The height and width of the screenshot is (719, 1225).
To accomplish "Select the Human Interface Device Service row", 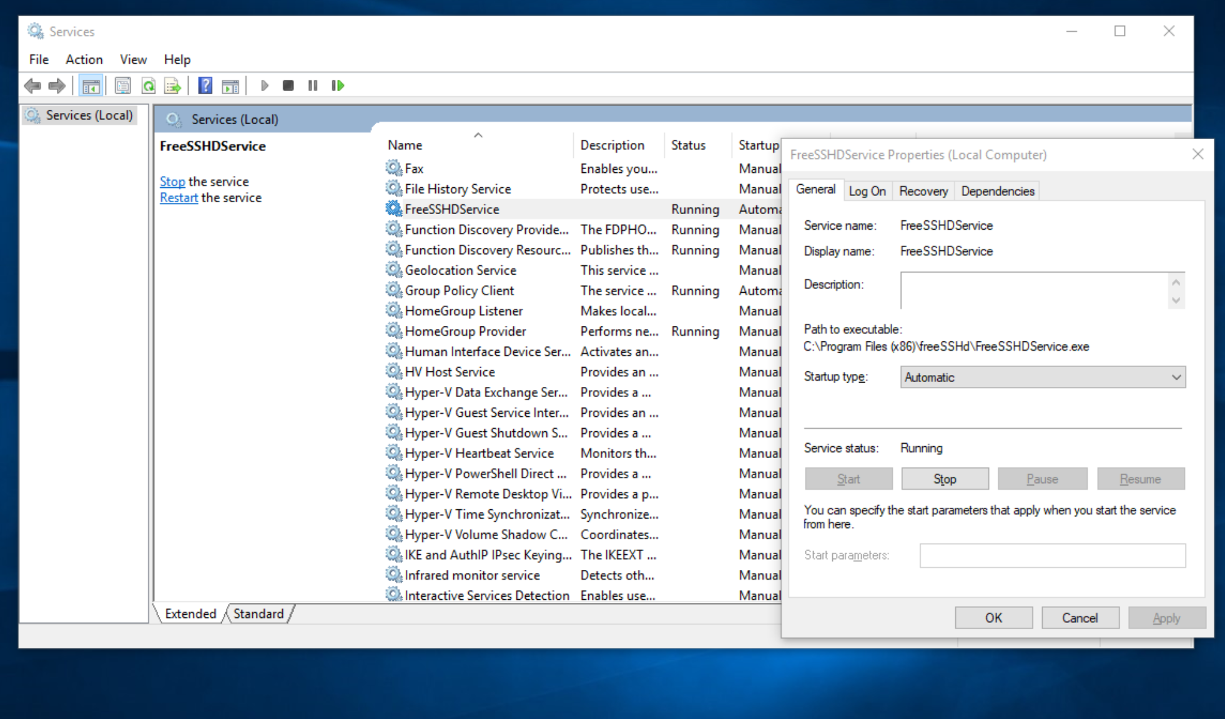I will point(581,351).
